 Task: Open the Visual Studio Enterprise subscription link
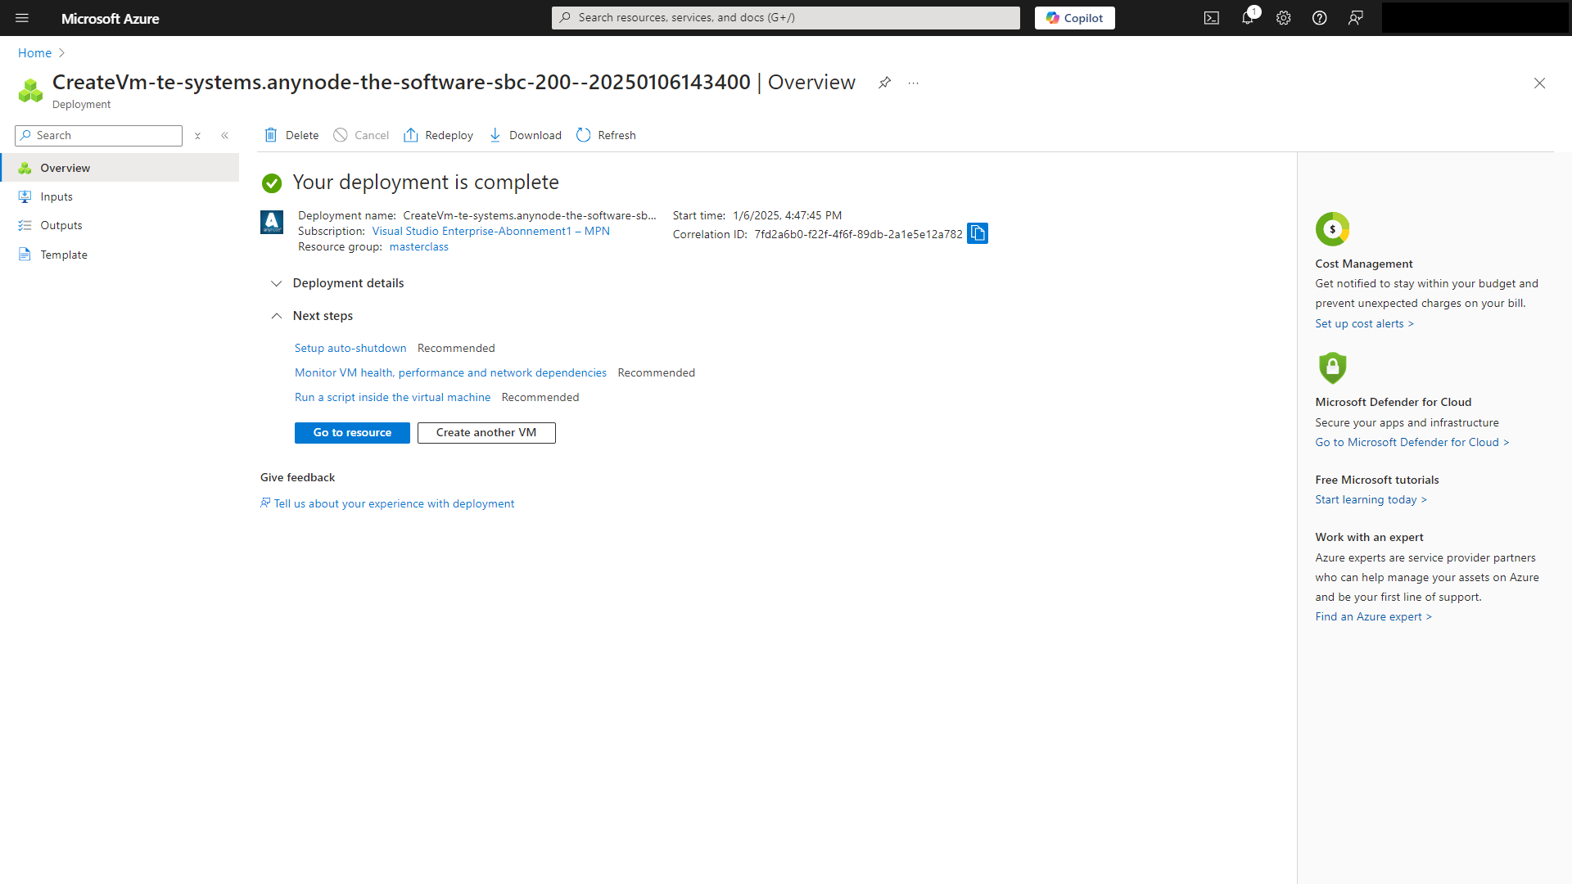tap(490, 231)
